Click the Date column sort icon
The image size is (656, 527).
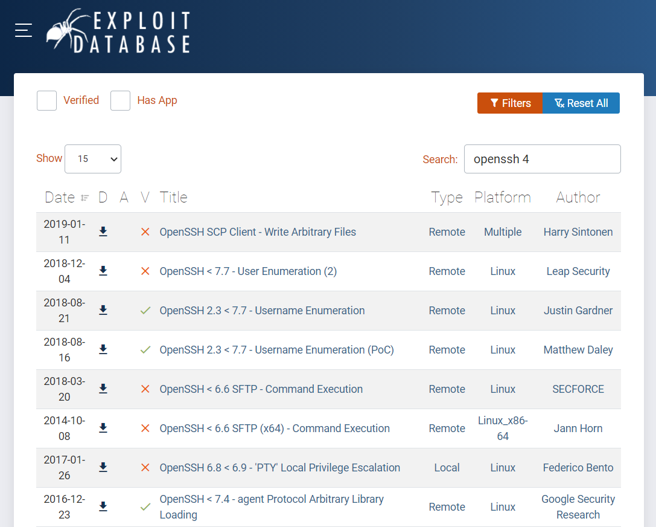(x=85, y=198)
